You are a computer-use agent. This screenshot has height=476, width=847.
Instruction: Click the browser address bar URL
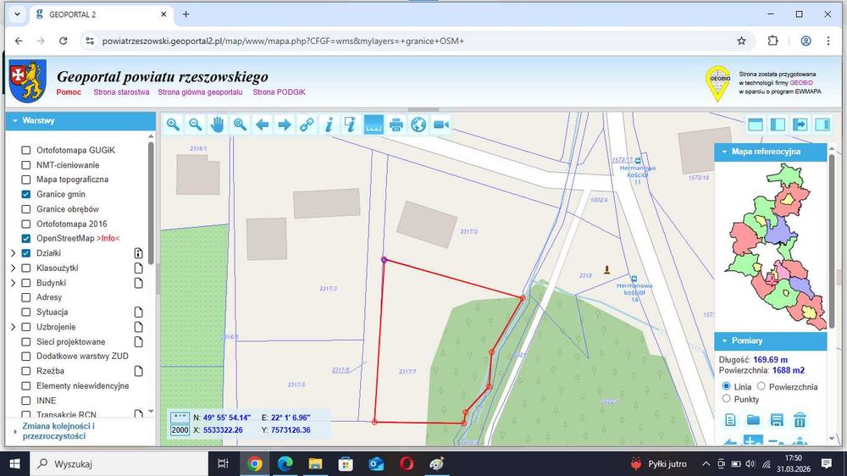point(283,41)
